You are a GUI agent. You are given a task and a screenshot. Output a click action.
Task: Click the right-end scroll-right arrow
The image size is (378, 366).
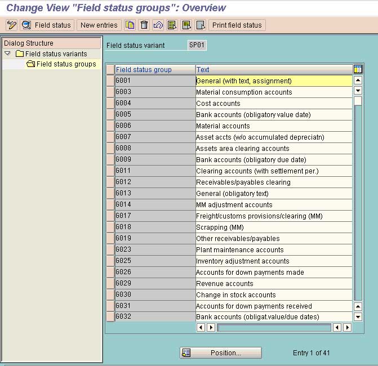coord(347,327)
